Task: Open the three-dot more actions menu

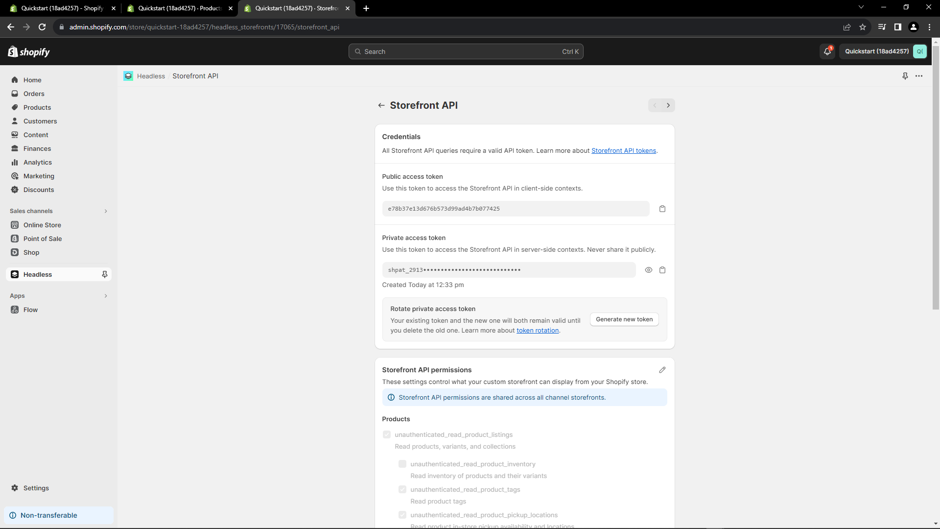Action: click(x=919, y=76)
